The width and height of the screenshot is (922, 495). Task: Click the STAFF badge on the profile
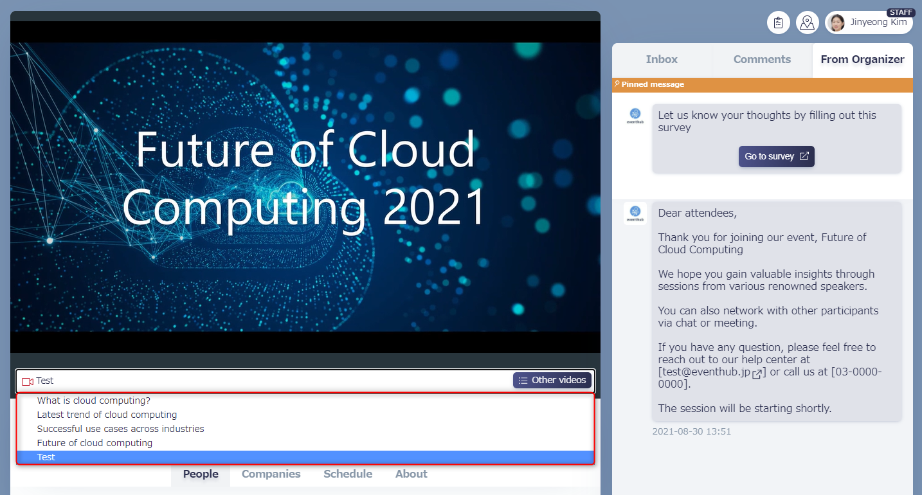[x=901, y=12]
